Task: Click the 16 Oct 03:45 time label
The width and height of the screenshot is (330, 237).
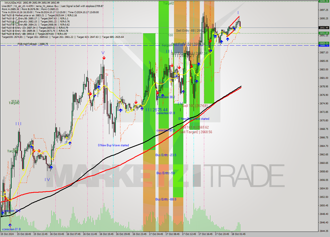Action: (x=57, y=234)
